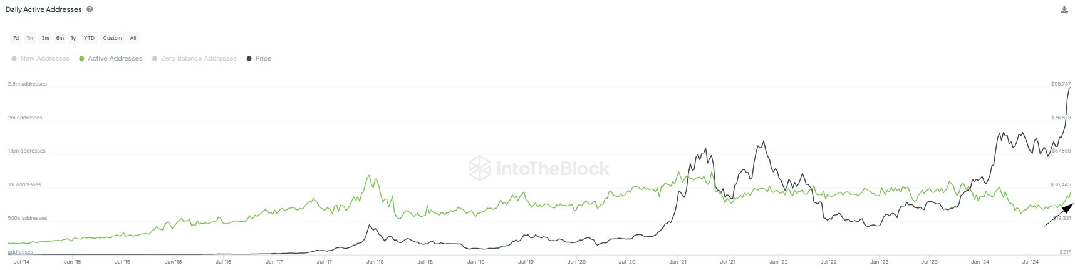
Task: Click the Jan '21 x-axis label
Action: 677,262
